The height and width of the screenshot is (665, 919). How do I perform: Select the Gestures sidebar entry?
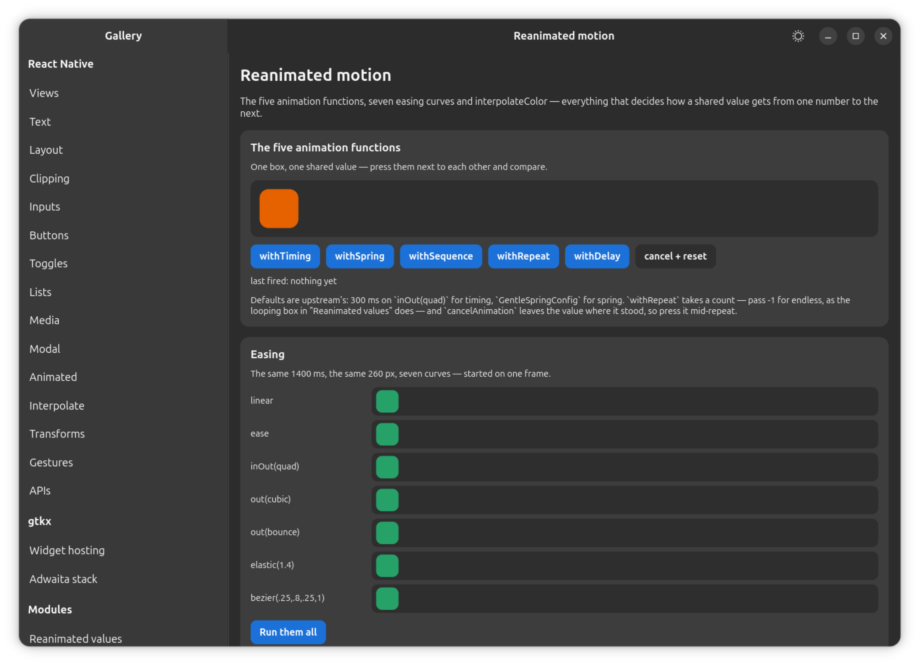click(x=51, y=463)
